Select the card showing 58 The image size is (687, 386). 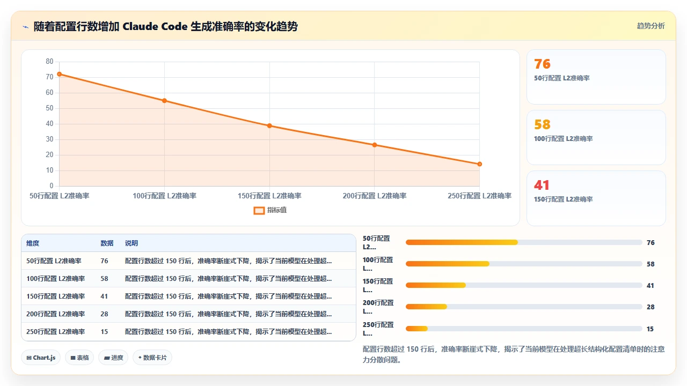pyautogui.click(x=596, y=138)
